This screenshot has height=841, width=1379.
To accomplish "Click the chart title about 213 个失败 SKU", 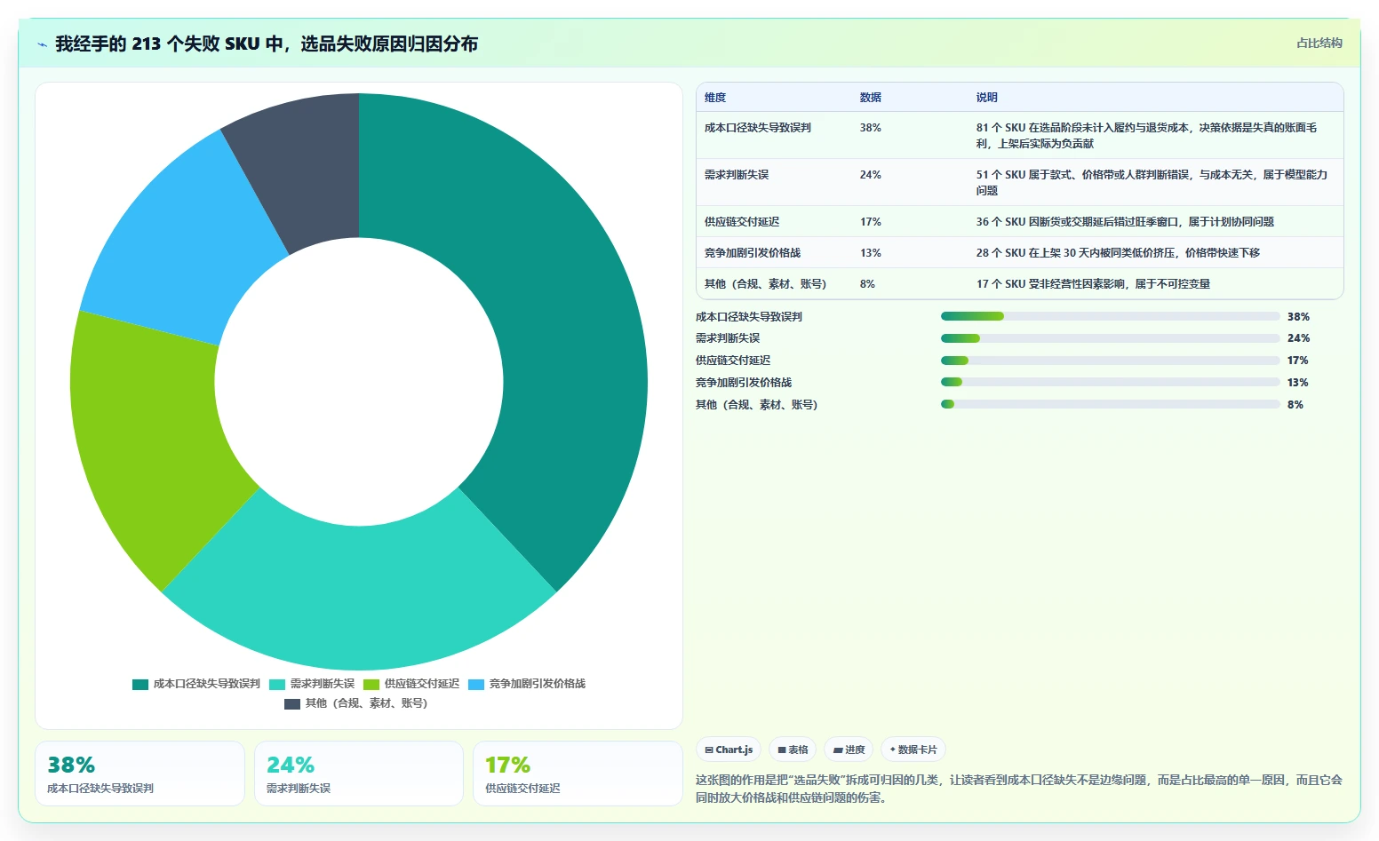I will 267,44.
